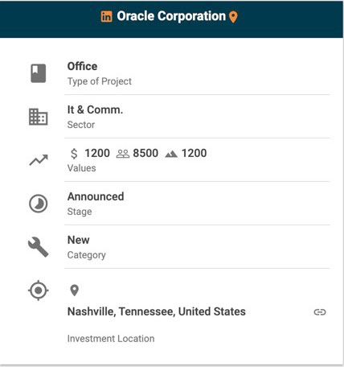Click the mountain area icon
The height and width of the screenshot is (367, 344).
pyautogui.click(x=171, y=154)
